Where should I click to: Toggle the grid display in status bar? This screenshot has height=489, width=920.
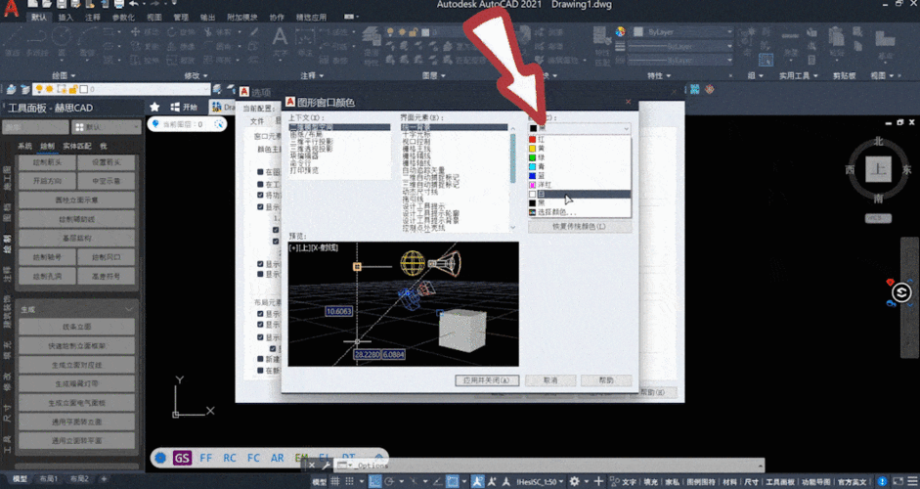(x=335, y=482)
